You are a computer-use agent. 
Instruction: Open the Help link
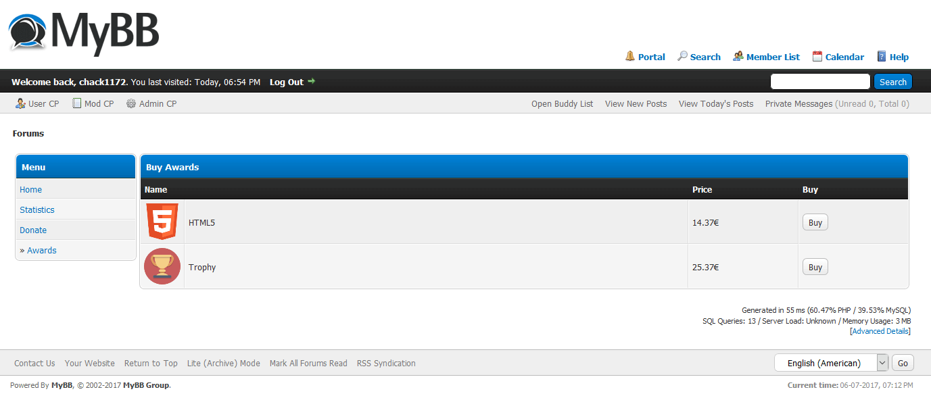click(899, 57)
